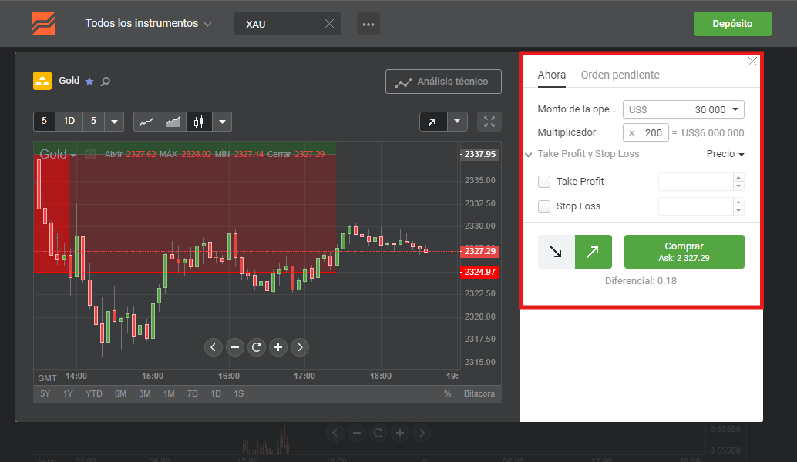This screenshot has height=462, width=797.
Task: Collapse Take Profit y Stop Loss section
Action: click(529, 154)
